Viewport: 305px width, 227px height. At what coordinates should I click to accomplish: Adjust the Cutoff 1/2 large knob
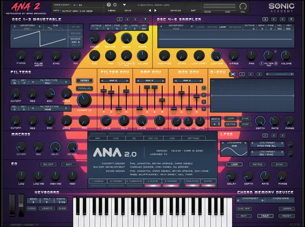point(84,100)
